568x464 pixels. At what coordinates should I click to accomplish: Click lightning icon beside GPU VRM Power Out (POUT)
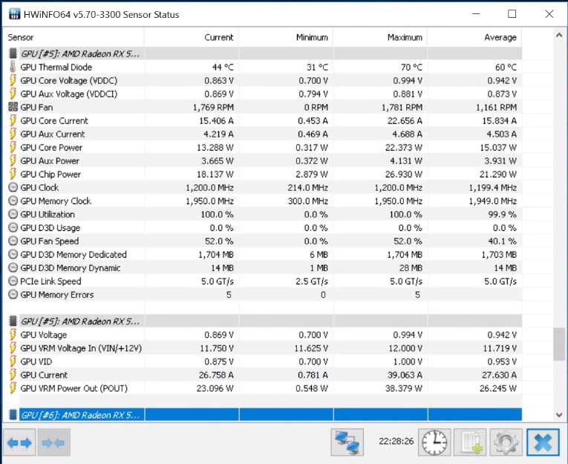tap(13, 388)
